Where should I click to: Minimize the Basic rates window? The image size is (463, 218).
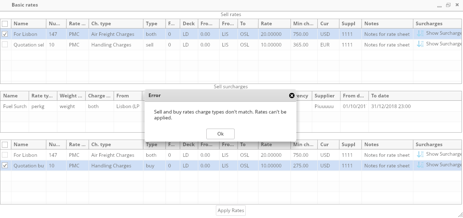tap(439, 5)
